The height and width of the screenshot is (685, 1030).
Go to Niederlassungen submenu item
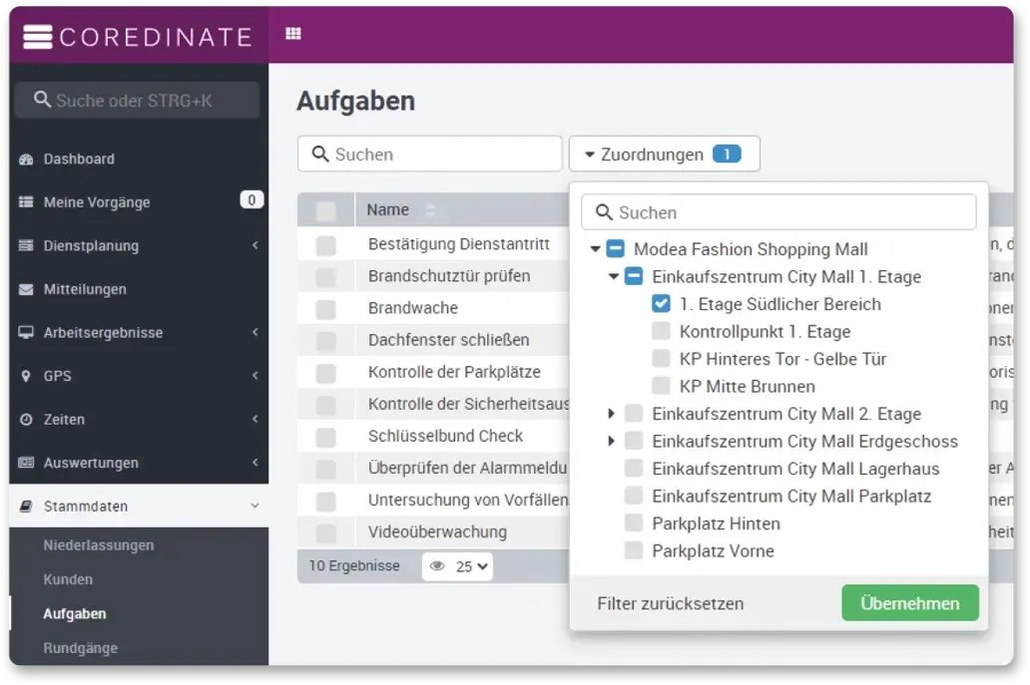click(x=98, y=545)
